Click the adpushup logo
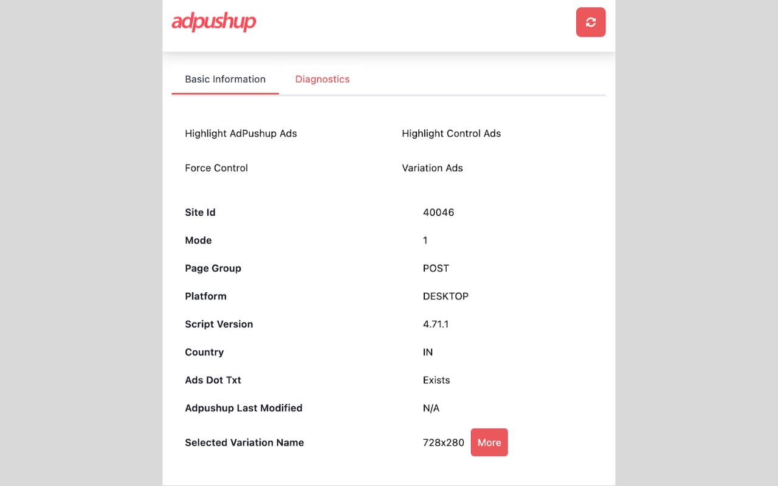This screenshot has width=778, height=486. [214, 22]
